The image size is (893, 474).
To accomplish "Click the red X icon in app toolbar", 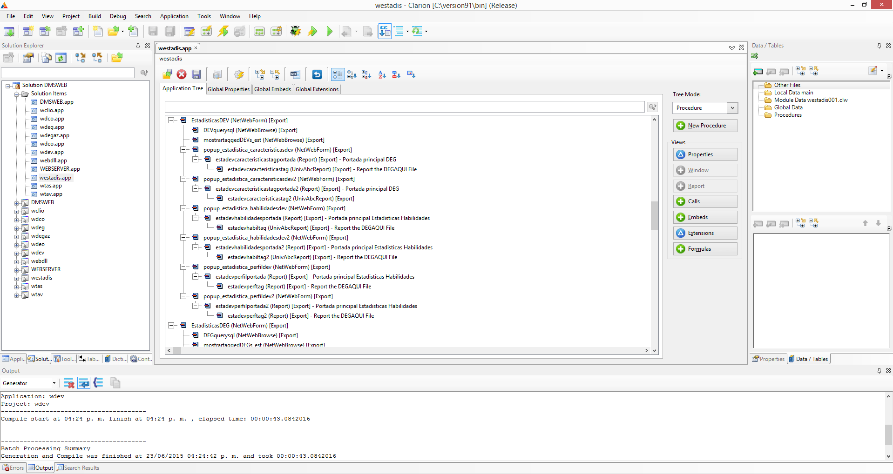I will [182, 74].
